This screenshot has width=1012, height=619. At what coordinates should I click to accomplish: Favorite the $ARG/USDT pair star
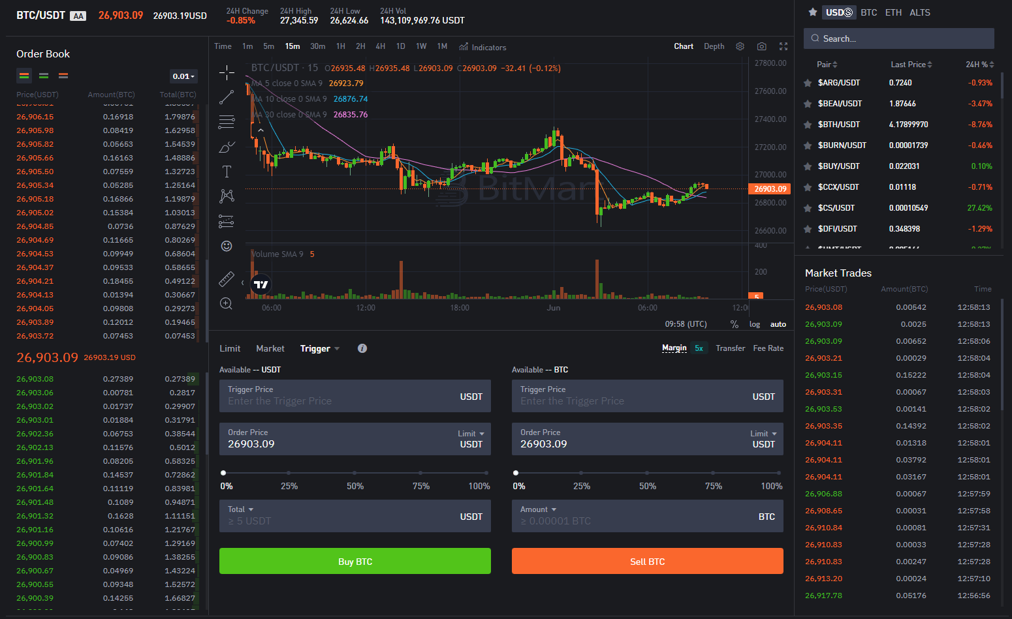coord(808,83)
